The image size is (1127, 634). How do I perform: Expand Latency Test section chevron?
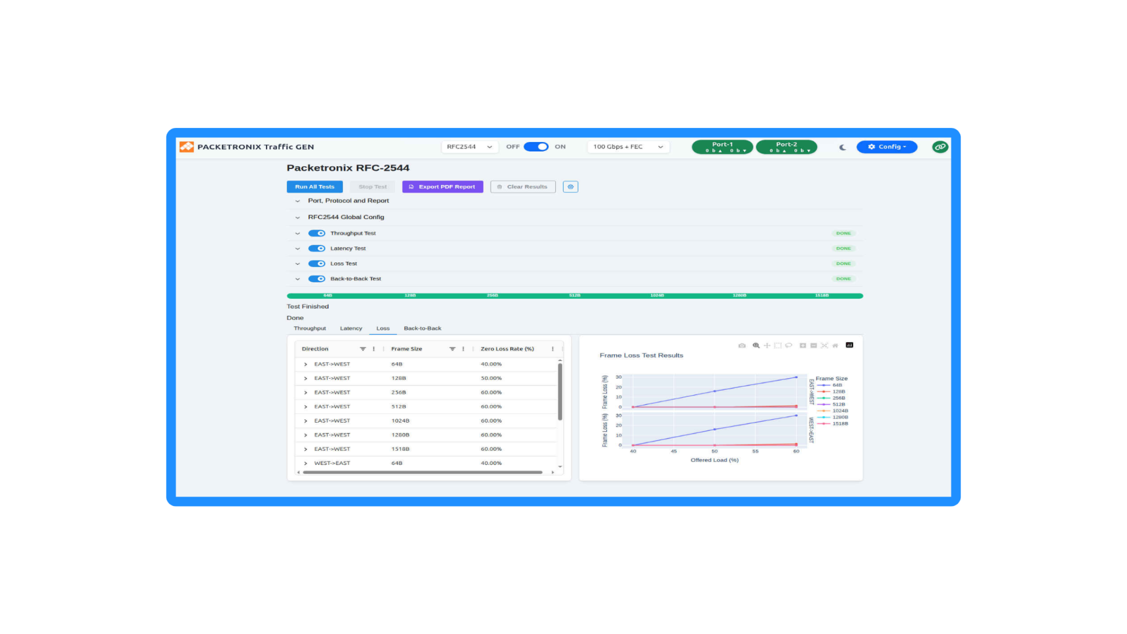pos(298,249)
